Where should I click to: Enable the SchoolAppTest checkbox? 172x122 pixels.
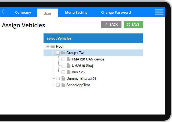[x=58, y=85]
